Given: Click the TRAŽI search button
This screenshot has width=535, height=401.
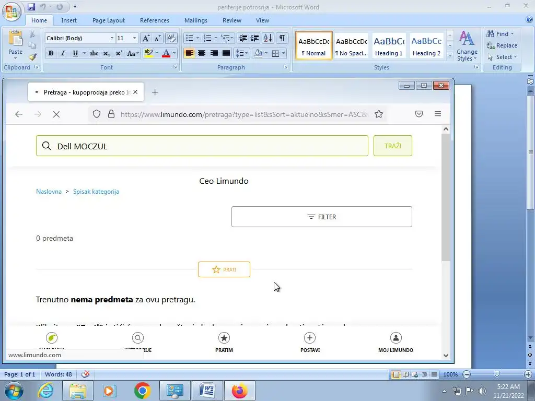Looking at the screenshot, I should tap(393, 146).
